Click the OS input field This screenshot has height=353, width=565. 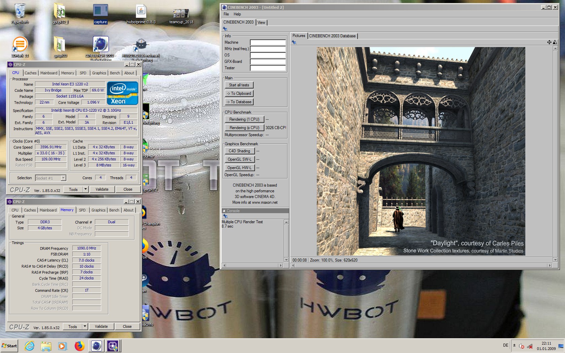pos(268,55)
